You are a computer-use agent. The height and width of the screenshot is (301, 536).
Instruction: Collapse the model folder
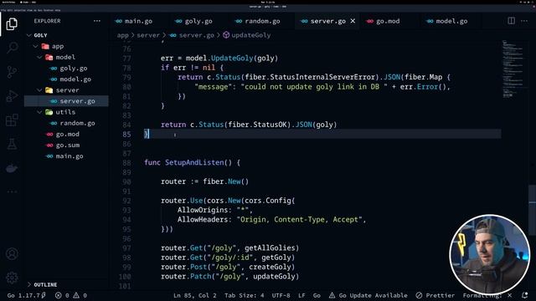pyautogui.click(x=39, y=58)
